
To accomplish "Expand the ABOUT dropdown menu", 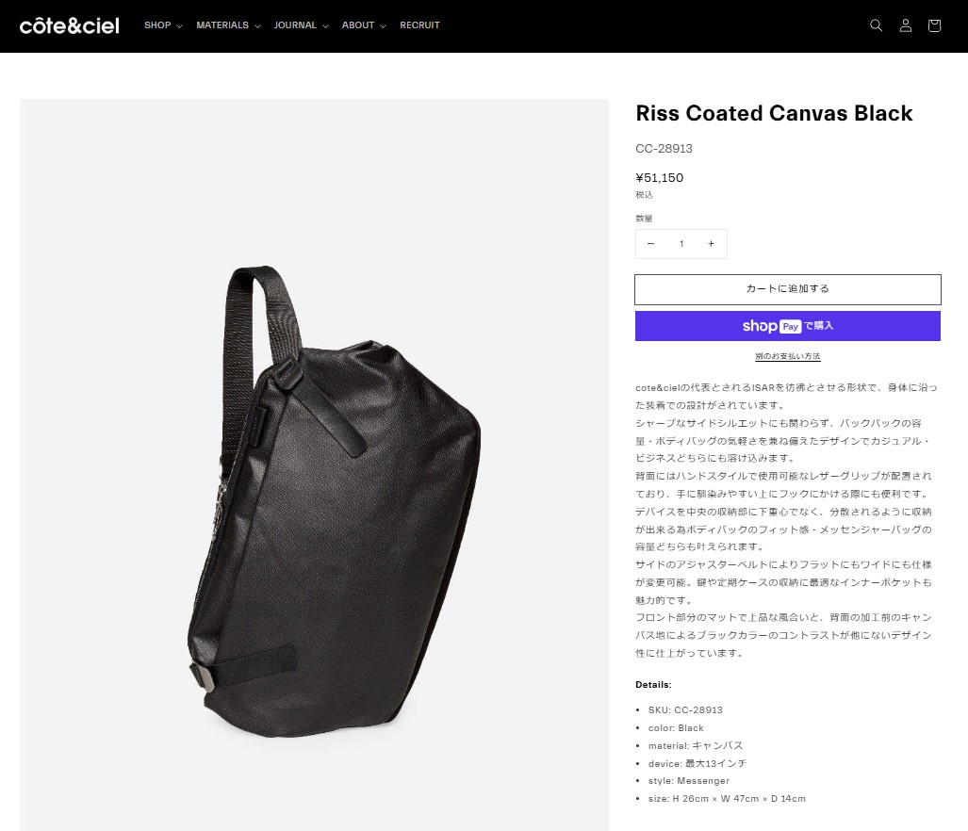I will coord(364,25).
